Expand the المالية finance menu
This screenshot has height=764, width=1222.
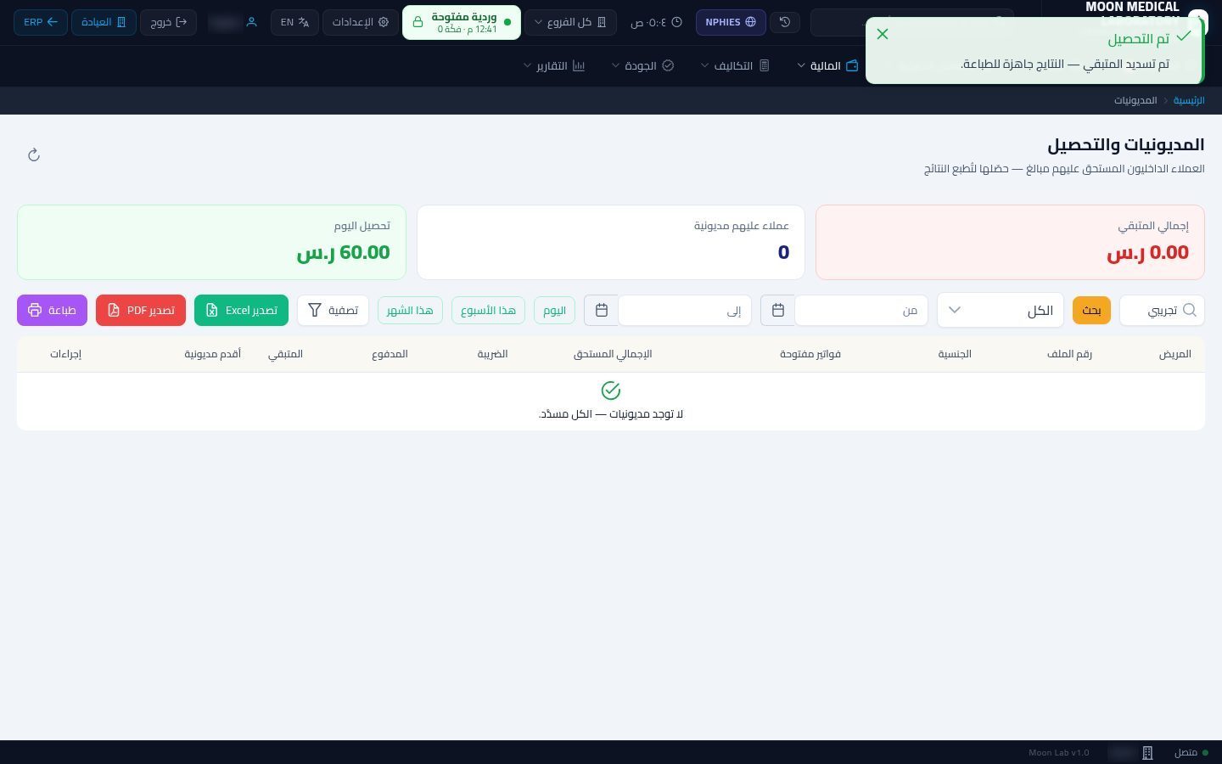click(x=827, y=65)
